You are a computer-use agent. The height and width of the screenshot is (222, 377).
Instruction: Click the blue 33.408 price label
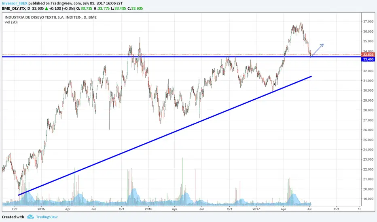368,59
